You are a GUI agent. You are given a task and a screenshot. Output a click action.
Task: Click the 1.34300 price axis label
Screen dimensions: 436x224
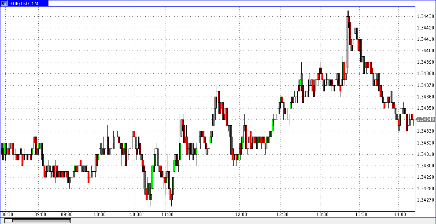pyautogui.click(x=426, y=166)
